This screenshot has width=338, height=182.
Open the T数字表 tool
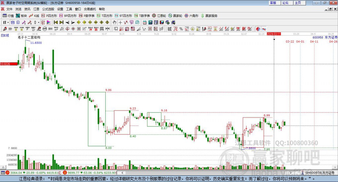coord(142,16)
